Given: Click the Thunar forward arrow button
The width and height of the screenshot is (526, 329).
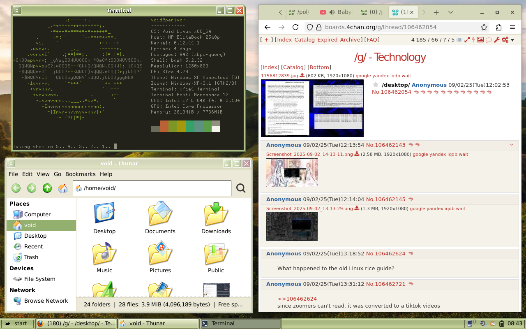Looking at the screenshot, I should tap(32, 188).
